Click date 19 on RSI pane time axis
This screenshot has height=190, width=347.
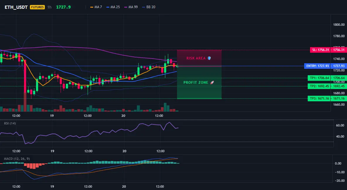(52, 151)
